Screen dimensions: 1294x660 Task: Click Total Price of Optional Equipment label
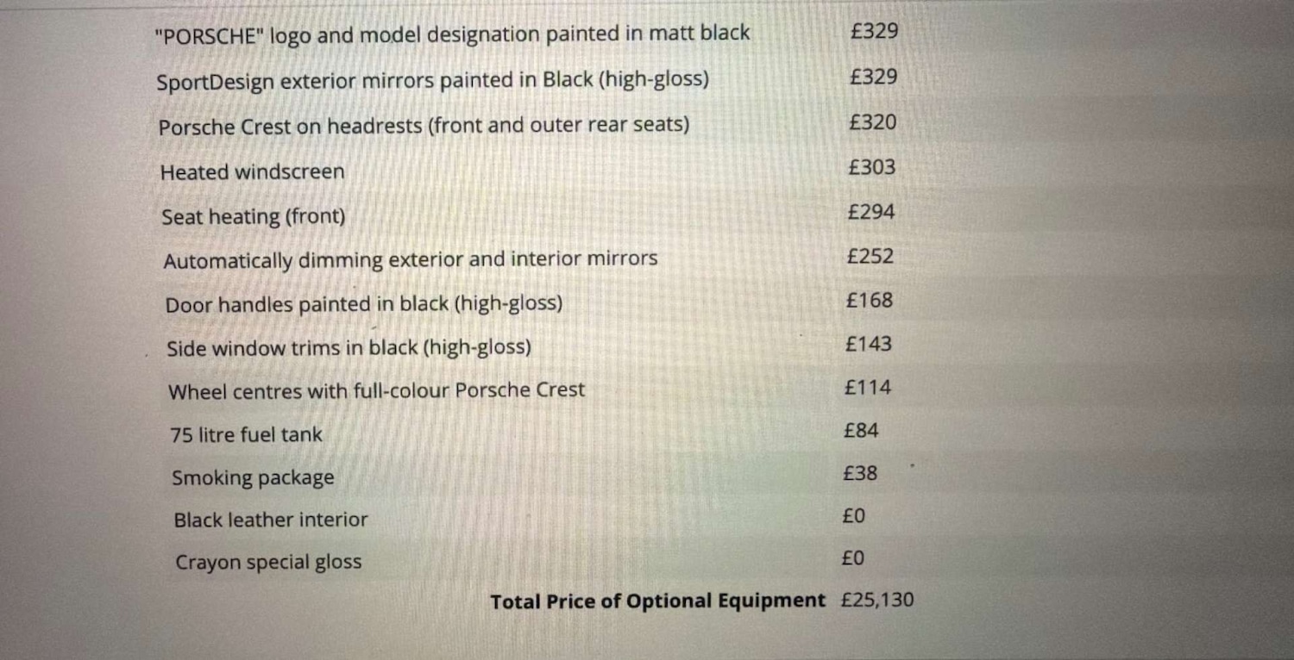coord(657,601)
